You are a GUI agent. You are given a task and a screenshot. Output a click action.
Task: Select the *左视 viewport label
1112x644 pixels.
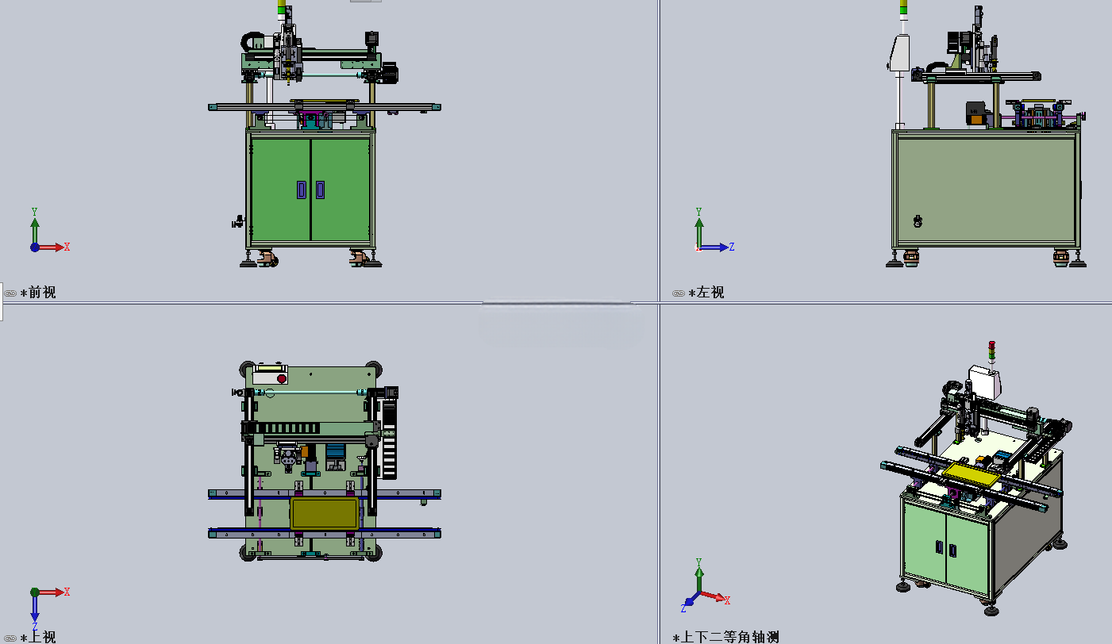coord(706,293)
